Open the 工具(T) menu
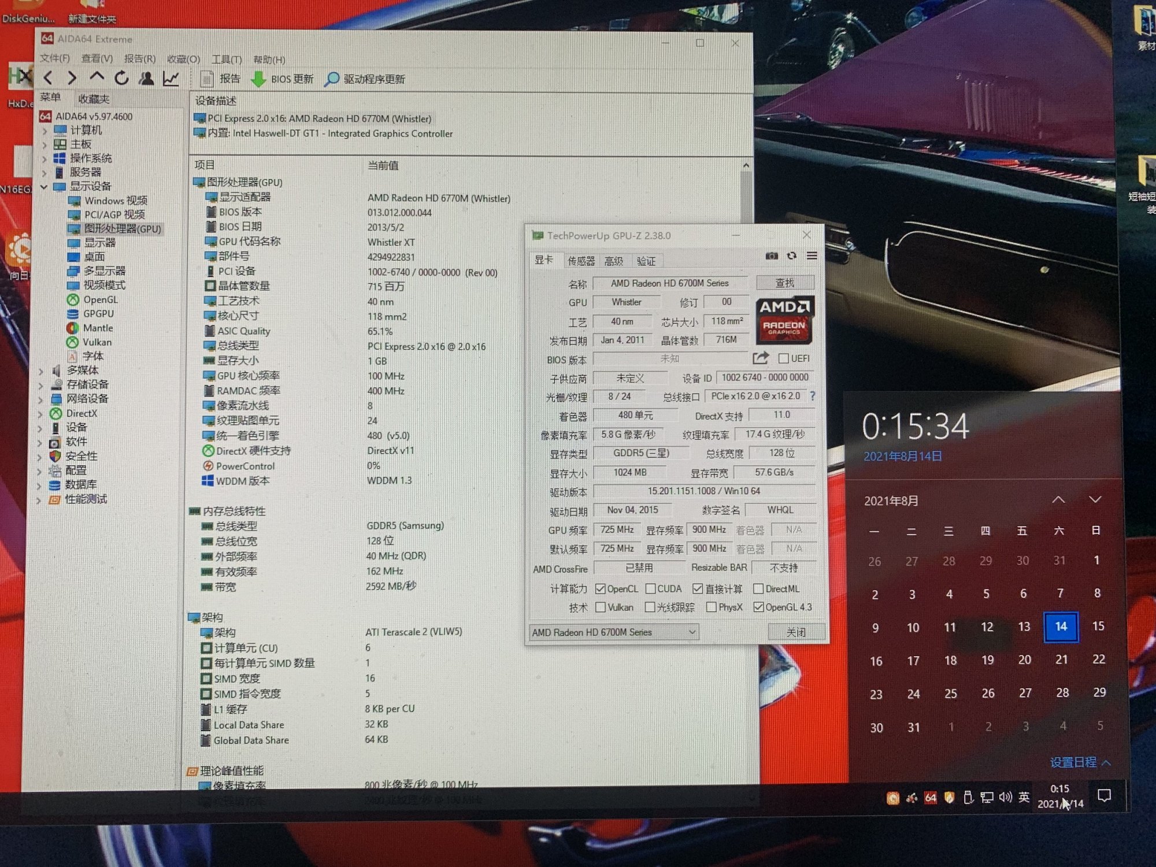 tap(227, 60)
